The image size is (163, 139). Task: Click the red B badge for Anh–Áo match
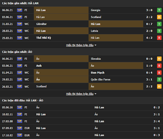click(159, 66)
